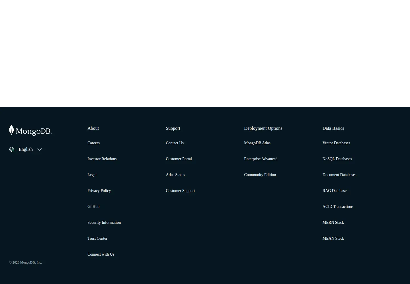Go to RAG Database page

[335, 191]
